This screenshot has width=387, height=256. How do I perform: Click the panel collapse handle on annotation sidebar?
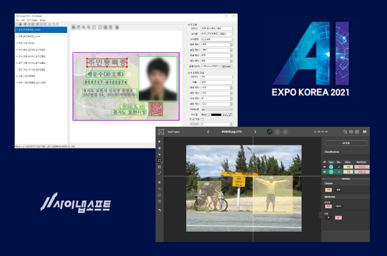[x=320, y=215]
